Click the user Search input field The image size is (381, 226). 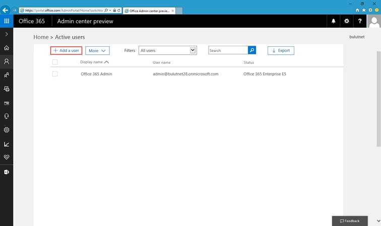[x=228, y=50]
